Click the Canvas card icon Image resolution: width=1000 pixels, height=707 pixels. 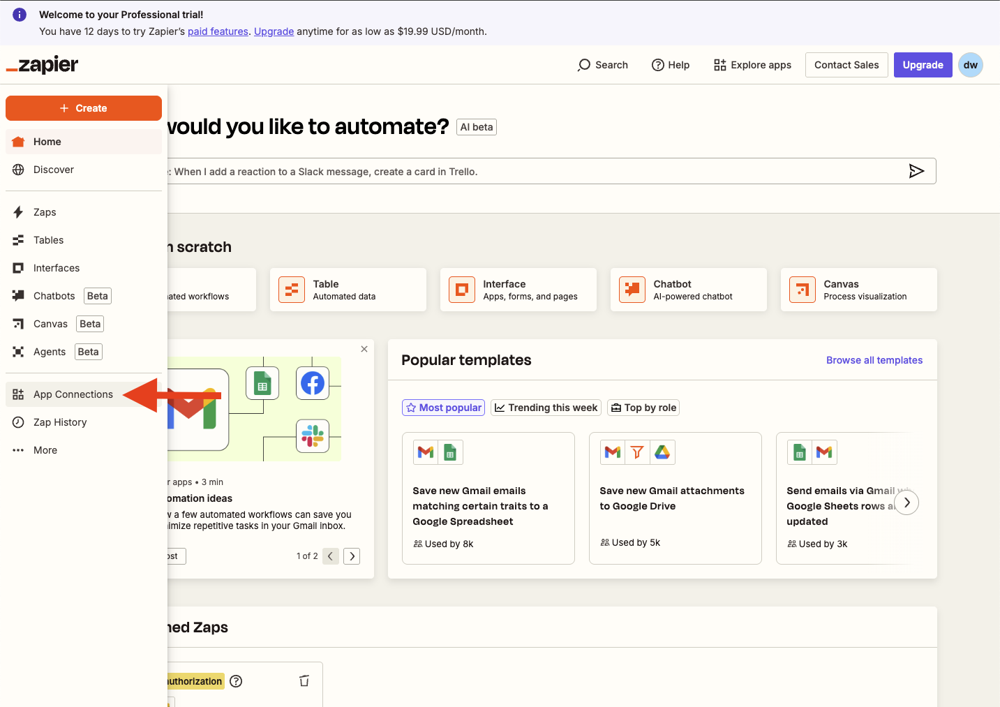[x=803, y=290]
